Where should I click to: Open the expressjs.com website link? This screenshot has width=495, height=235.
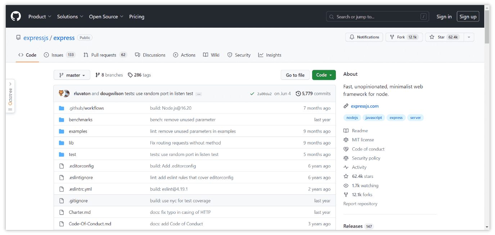point(365,106)
